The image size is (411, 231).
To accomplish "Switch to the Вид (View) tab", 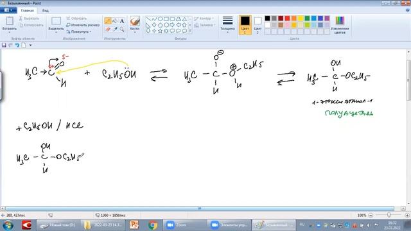I will 46,10.
